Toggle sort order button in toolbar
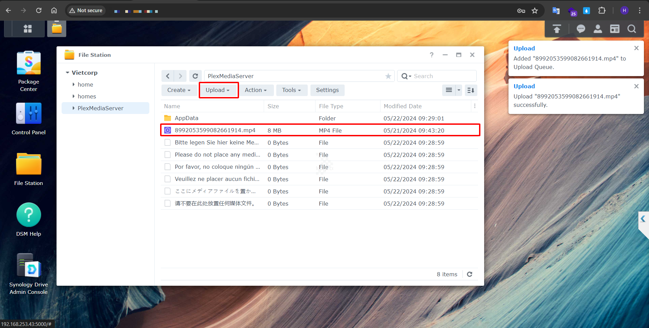Viewport: 649px width, 328px height. [471, 90]
